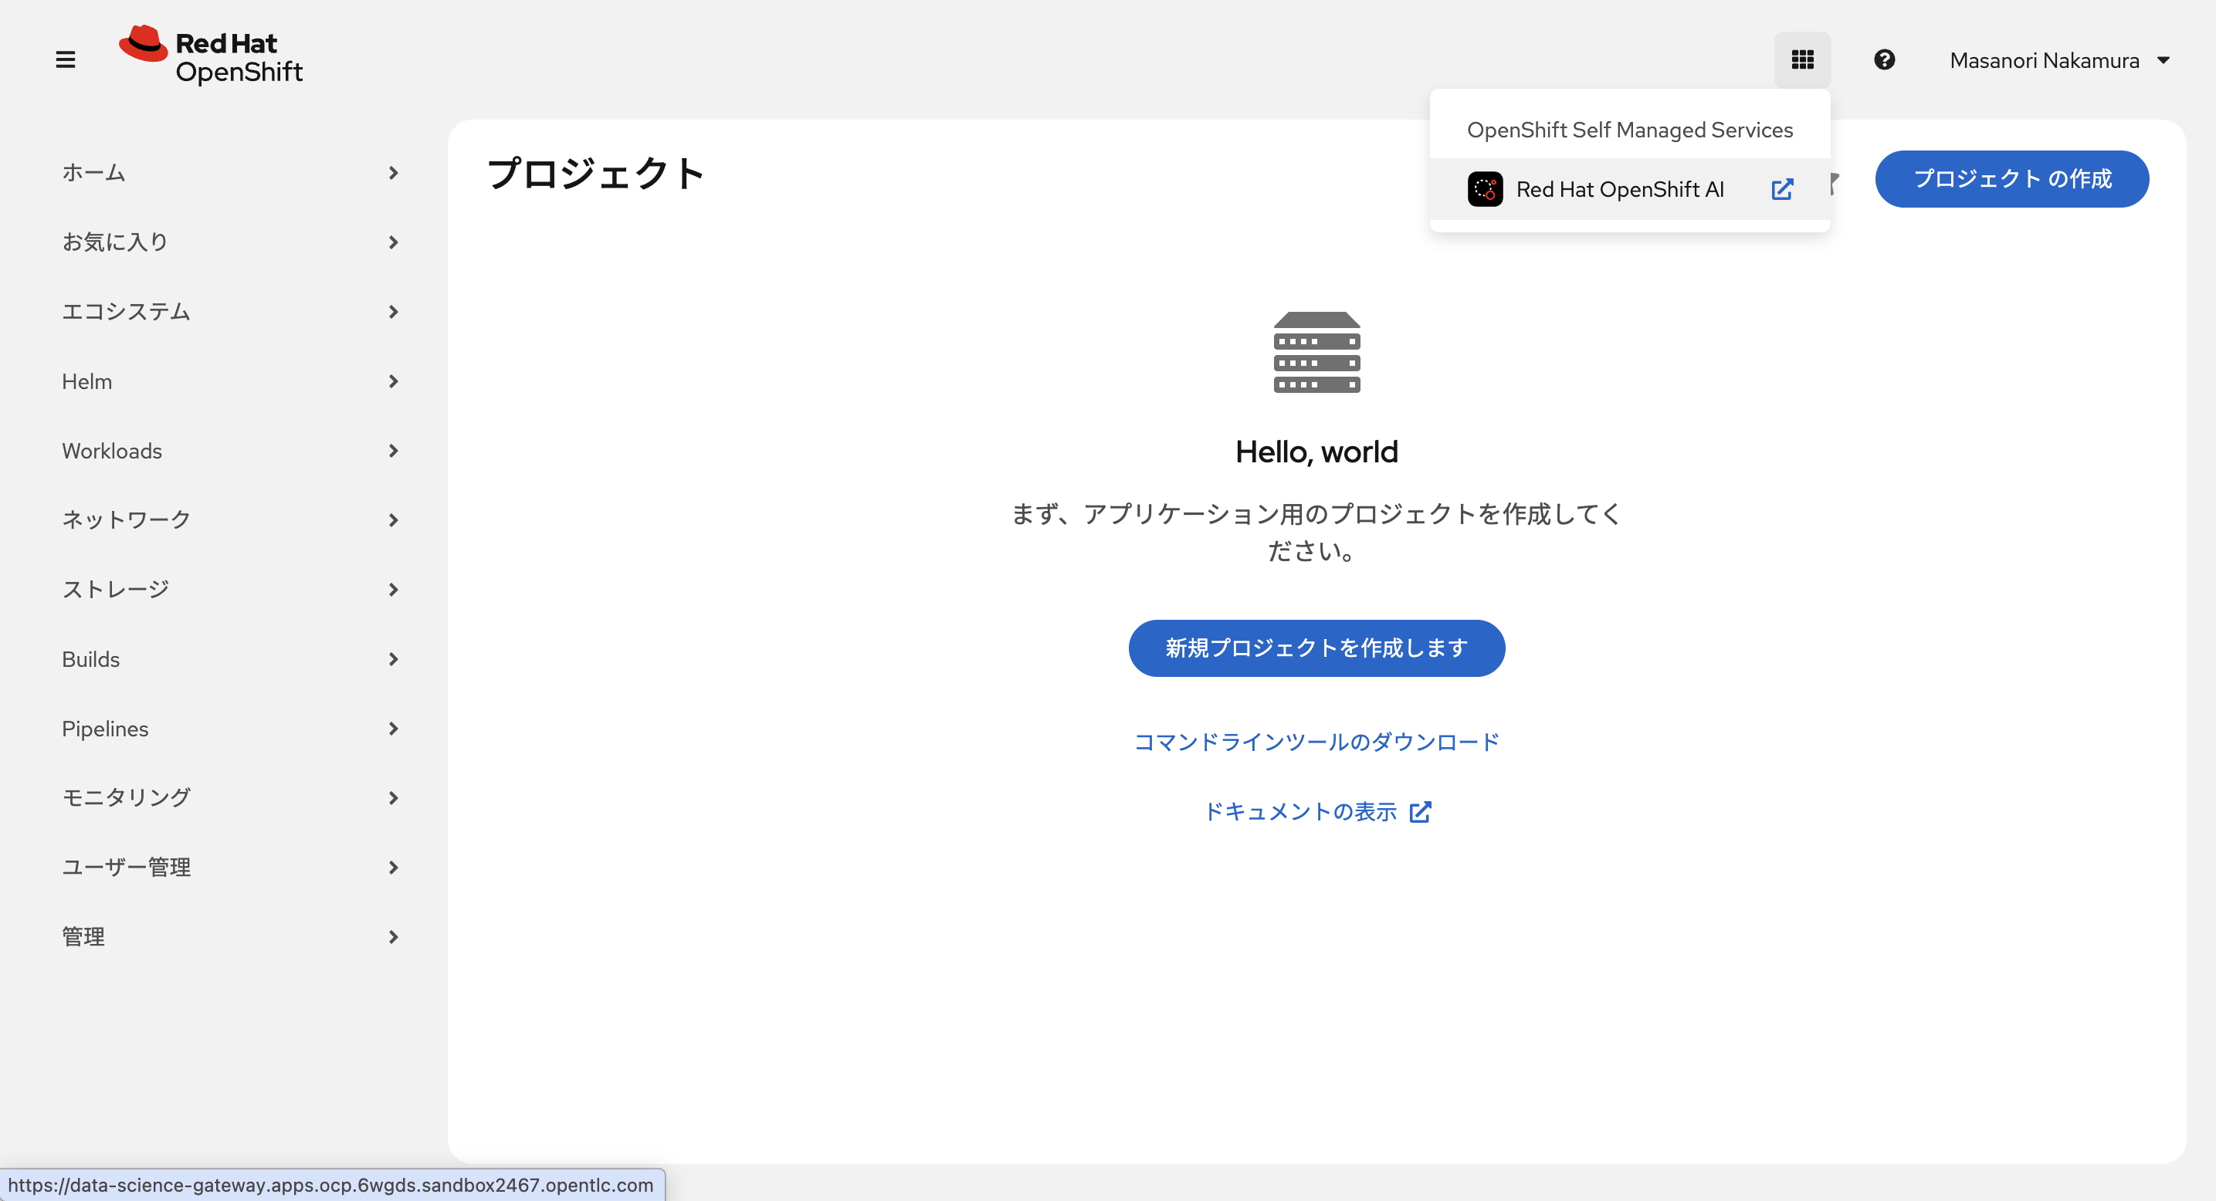Follow コマンドラインツールのダウンロード link

(1316, 741)
